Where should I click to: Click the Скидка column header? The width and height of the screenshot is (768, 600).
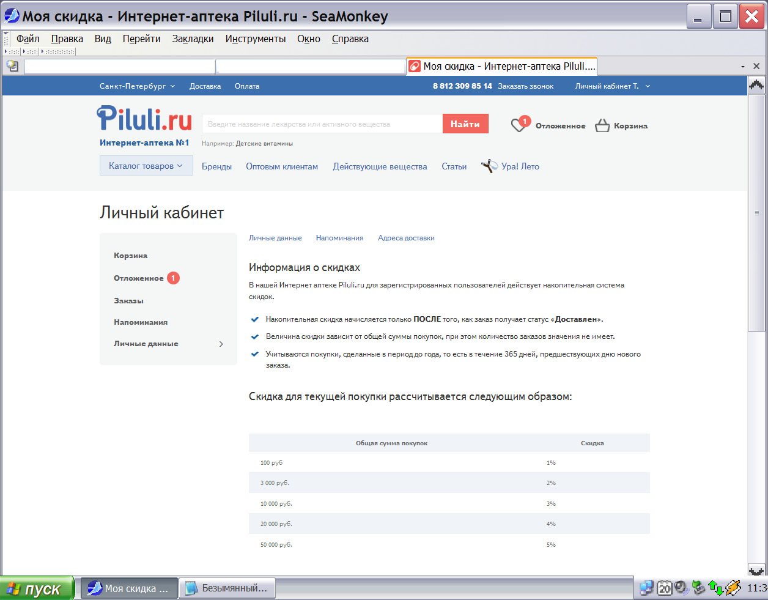[593, 443]
